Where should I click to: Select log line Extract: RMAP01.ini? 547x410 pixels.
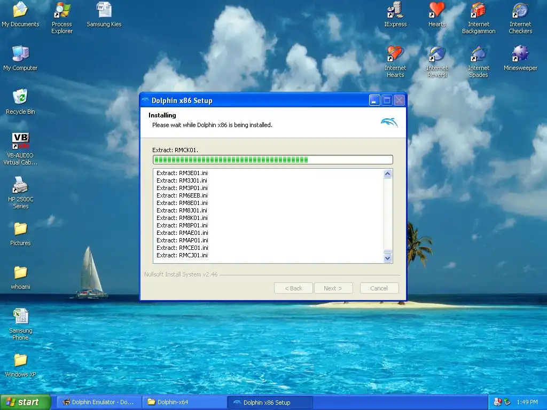tap(183, 240)
